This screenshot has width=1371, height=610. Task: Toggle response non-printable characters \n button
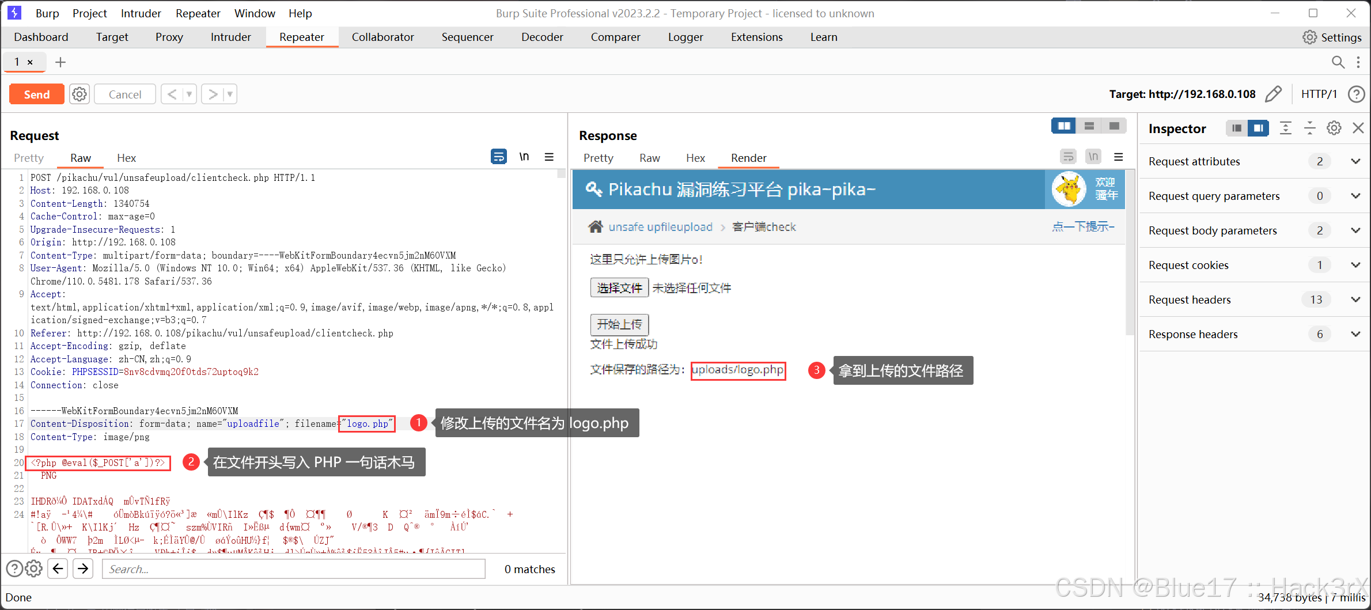[1093, 157]
